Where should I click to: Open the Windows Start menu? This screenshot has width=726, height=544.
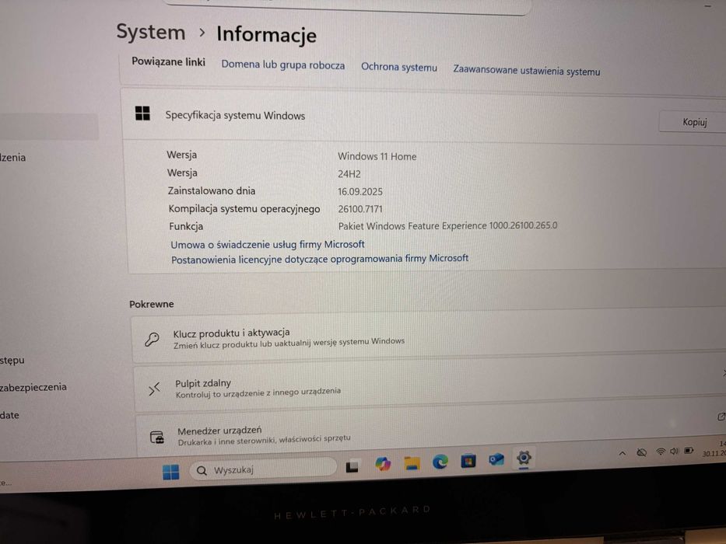coord(171,472)
